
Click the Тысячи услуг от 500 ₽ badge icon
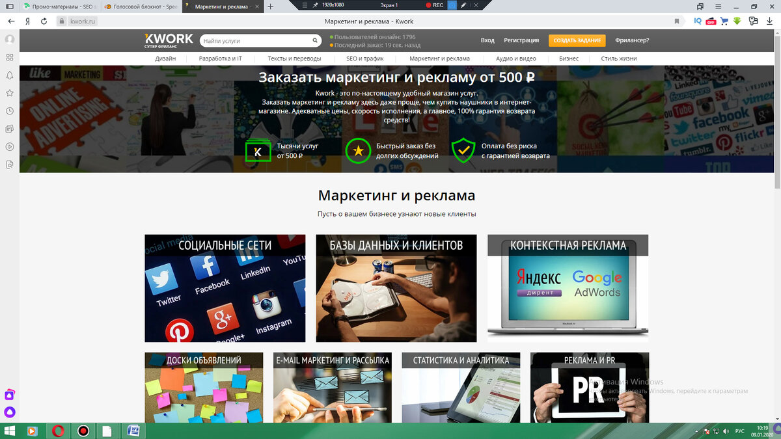point(258,151)
